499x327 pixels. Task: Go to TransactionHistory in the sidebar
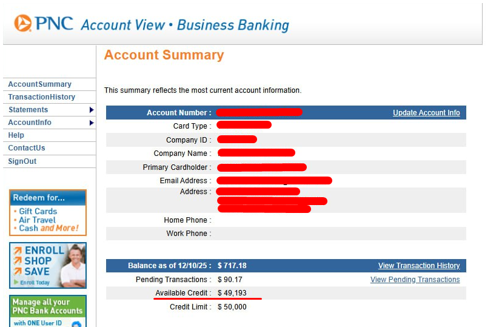(41, 97)
